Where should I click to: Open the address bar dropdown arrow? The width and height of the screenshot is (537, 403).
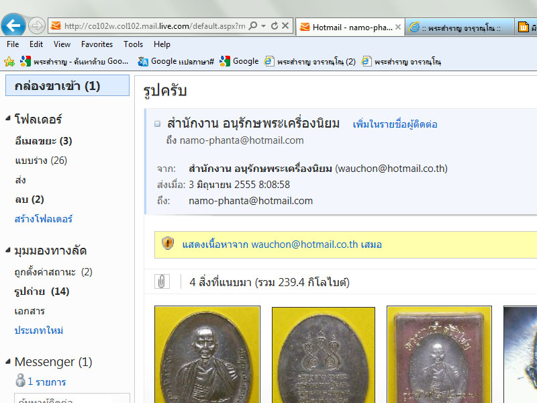click(263, 26)
